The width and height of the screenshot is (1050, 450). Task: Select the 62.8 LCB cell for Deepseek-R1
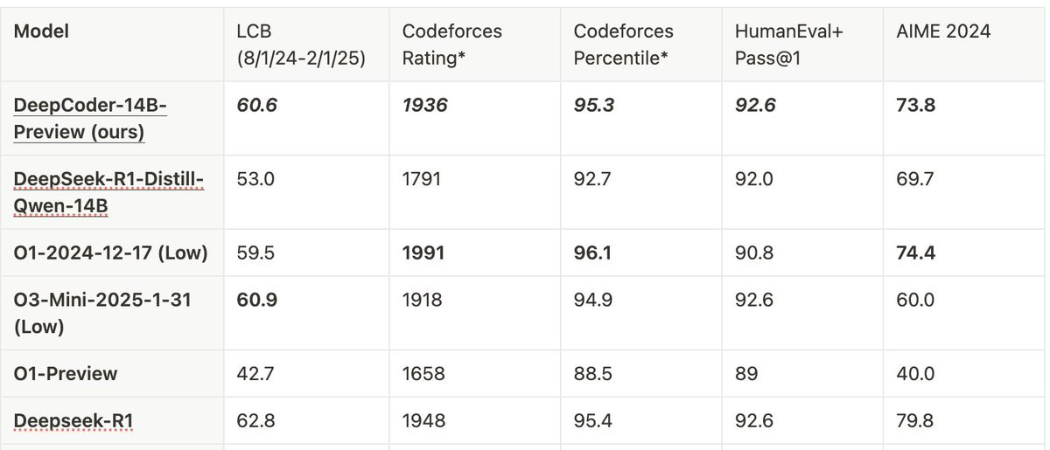[256, 420]
